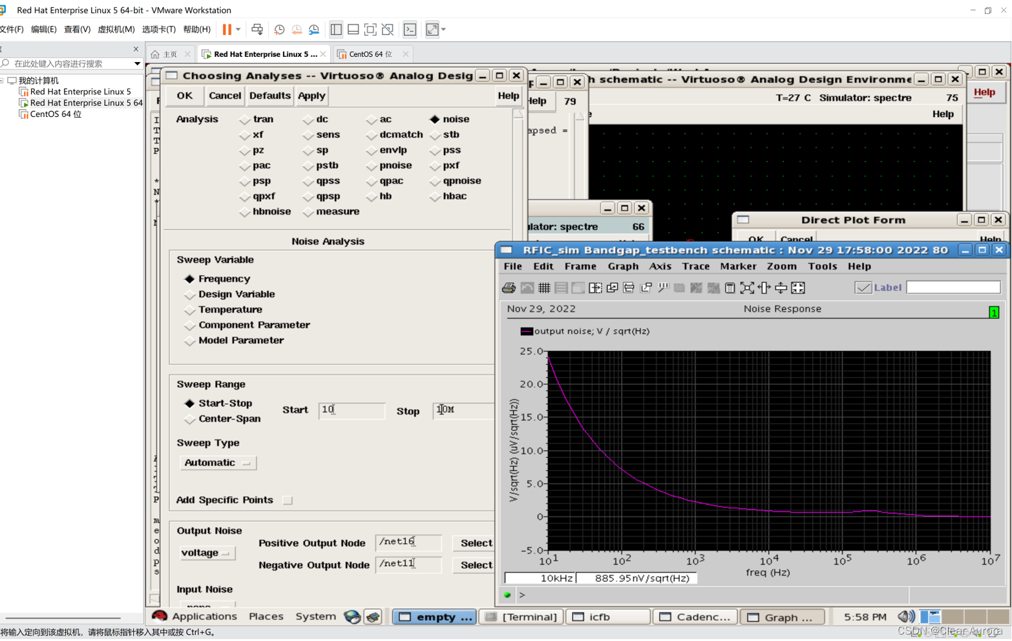Click the Stop frequency input field
This screenshot has height=641, width=1012.
coord(463,410)
